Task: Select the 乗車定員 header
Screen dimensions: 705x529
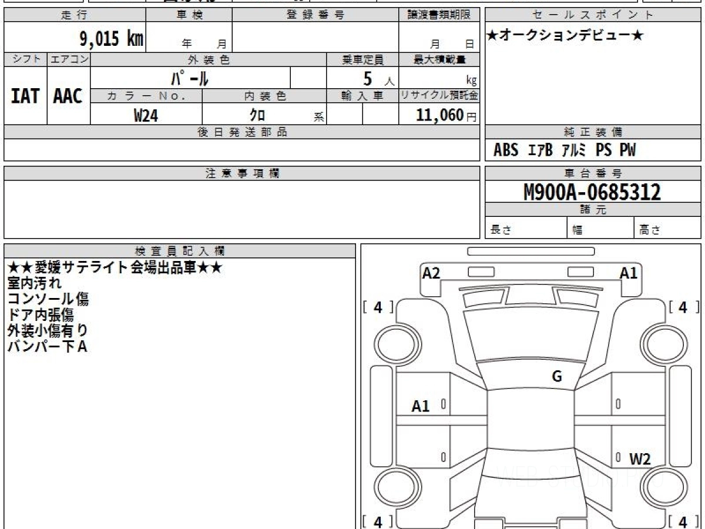Action: point(362,59)
